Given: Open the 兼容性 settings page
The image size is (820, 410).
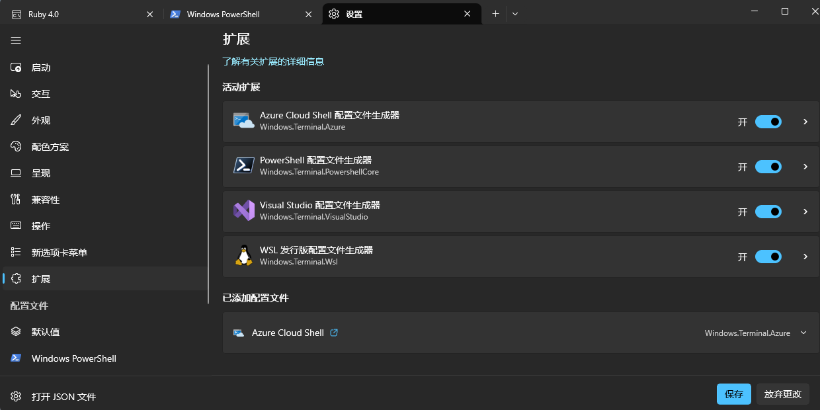Looking at the screenshot, I should click(106, 200).
